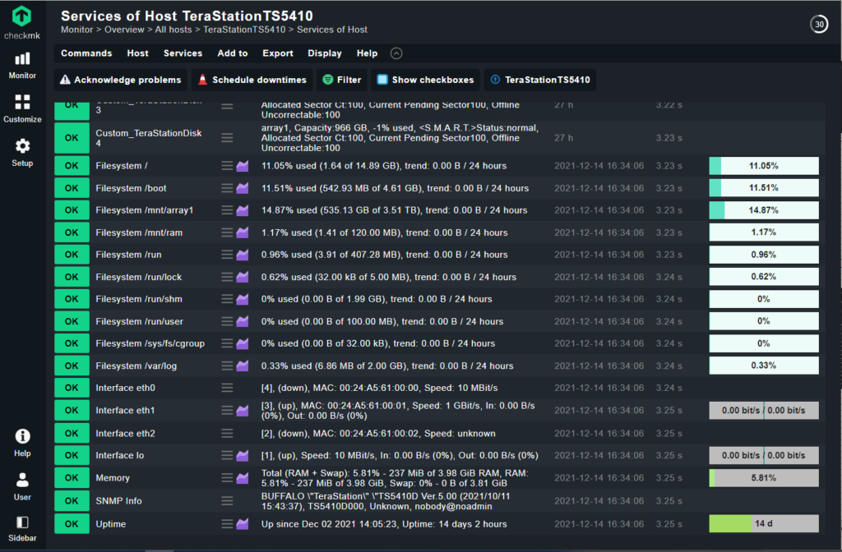This screenshot has width=842, height=552.
Task: Open the Filesystem /mnt/array1 service link
Action: [145, 210]
